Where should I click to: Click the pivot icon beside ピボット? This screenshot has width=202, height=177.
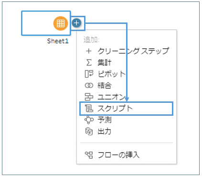click(89, 74)
